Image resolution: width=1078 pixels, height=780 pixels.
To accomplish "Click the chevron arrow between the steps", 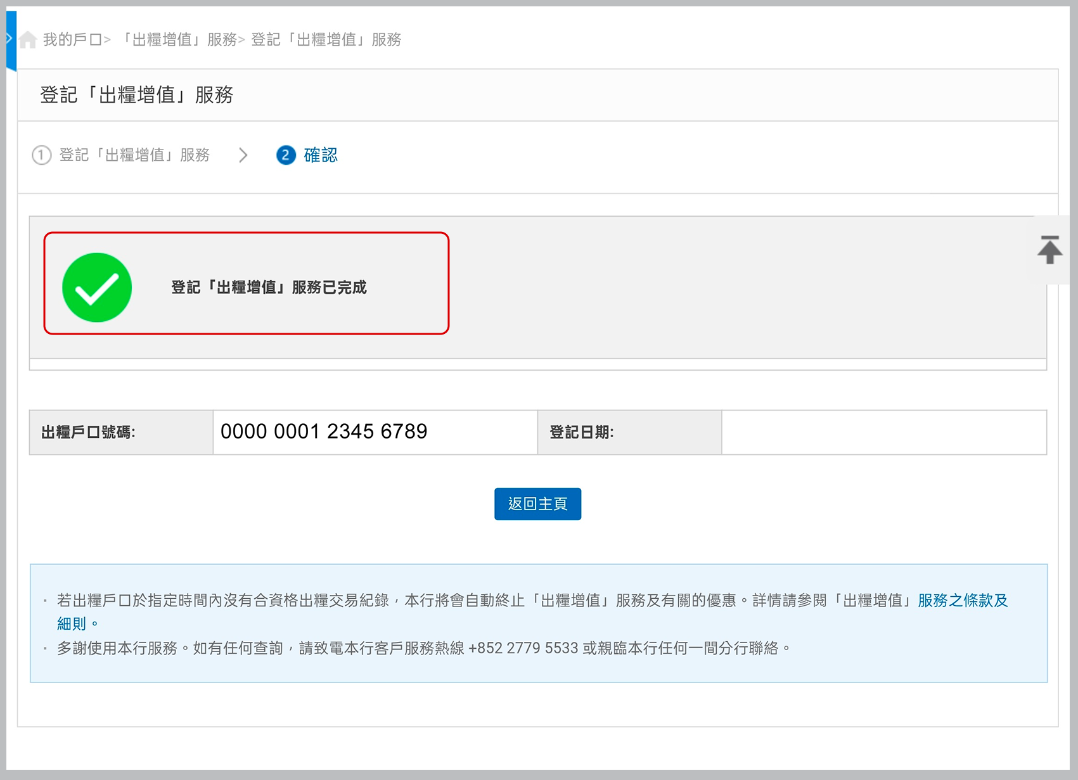I will click(x=243, y=155).
